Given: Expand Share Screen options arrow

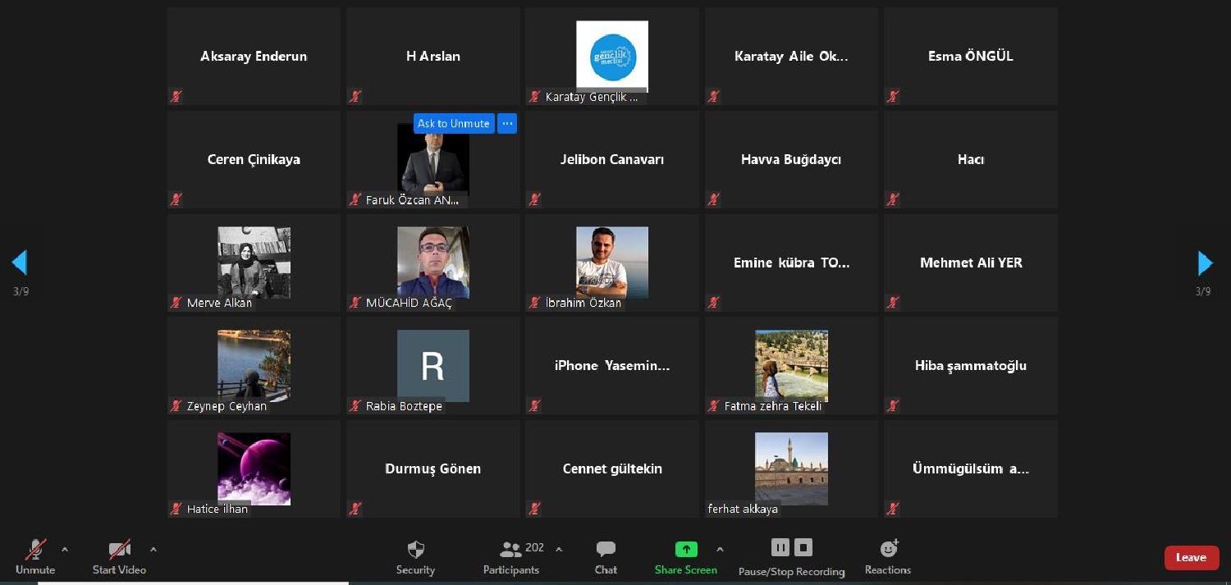Looking at the screenshot, I should (720, 550).
